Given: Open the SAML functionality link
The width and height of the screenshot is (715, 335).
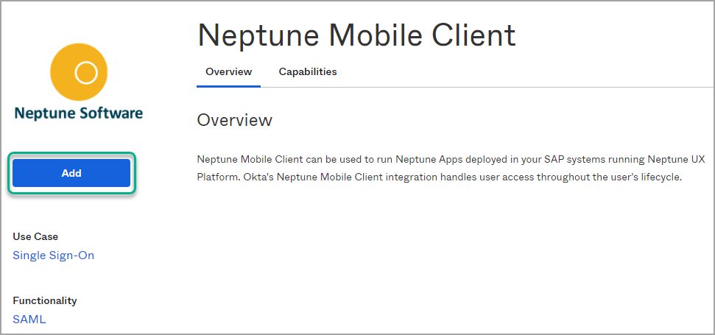Looking at the screenshot, I should tap(29, 320).
